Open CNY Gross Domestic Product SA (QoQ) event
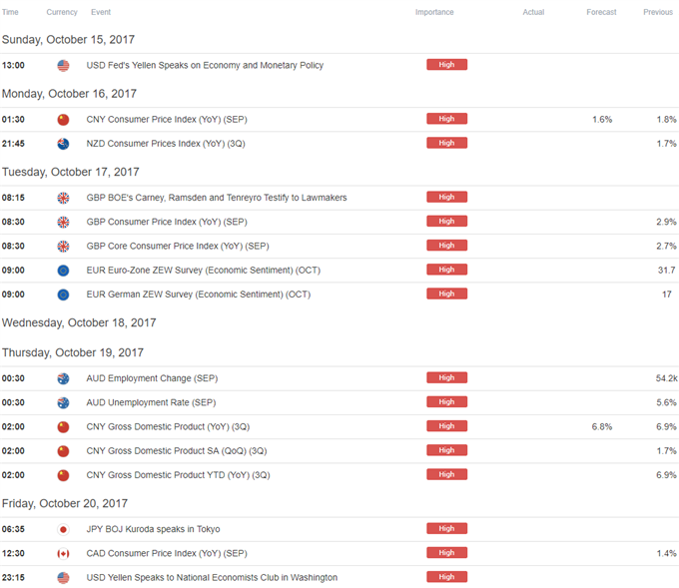The height and width of the screenshot is (588, 679). 177,451
